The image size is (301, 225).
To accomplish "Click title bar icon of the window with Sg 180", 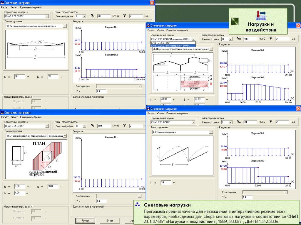I will pos(149,26).
